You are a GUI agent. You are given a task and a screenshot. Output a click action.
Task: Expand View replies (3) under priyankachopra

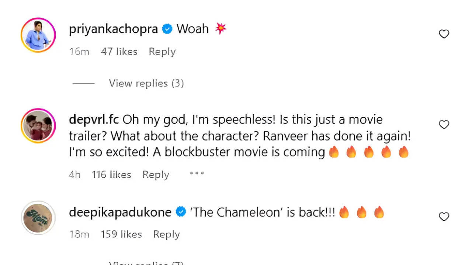point(146,84)
